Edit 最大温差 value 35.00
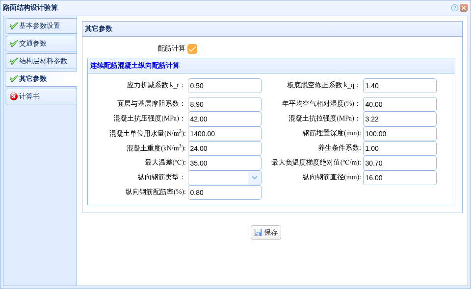471x289 pixels. pyautogui.click(x=225, y=163)
